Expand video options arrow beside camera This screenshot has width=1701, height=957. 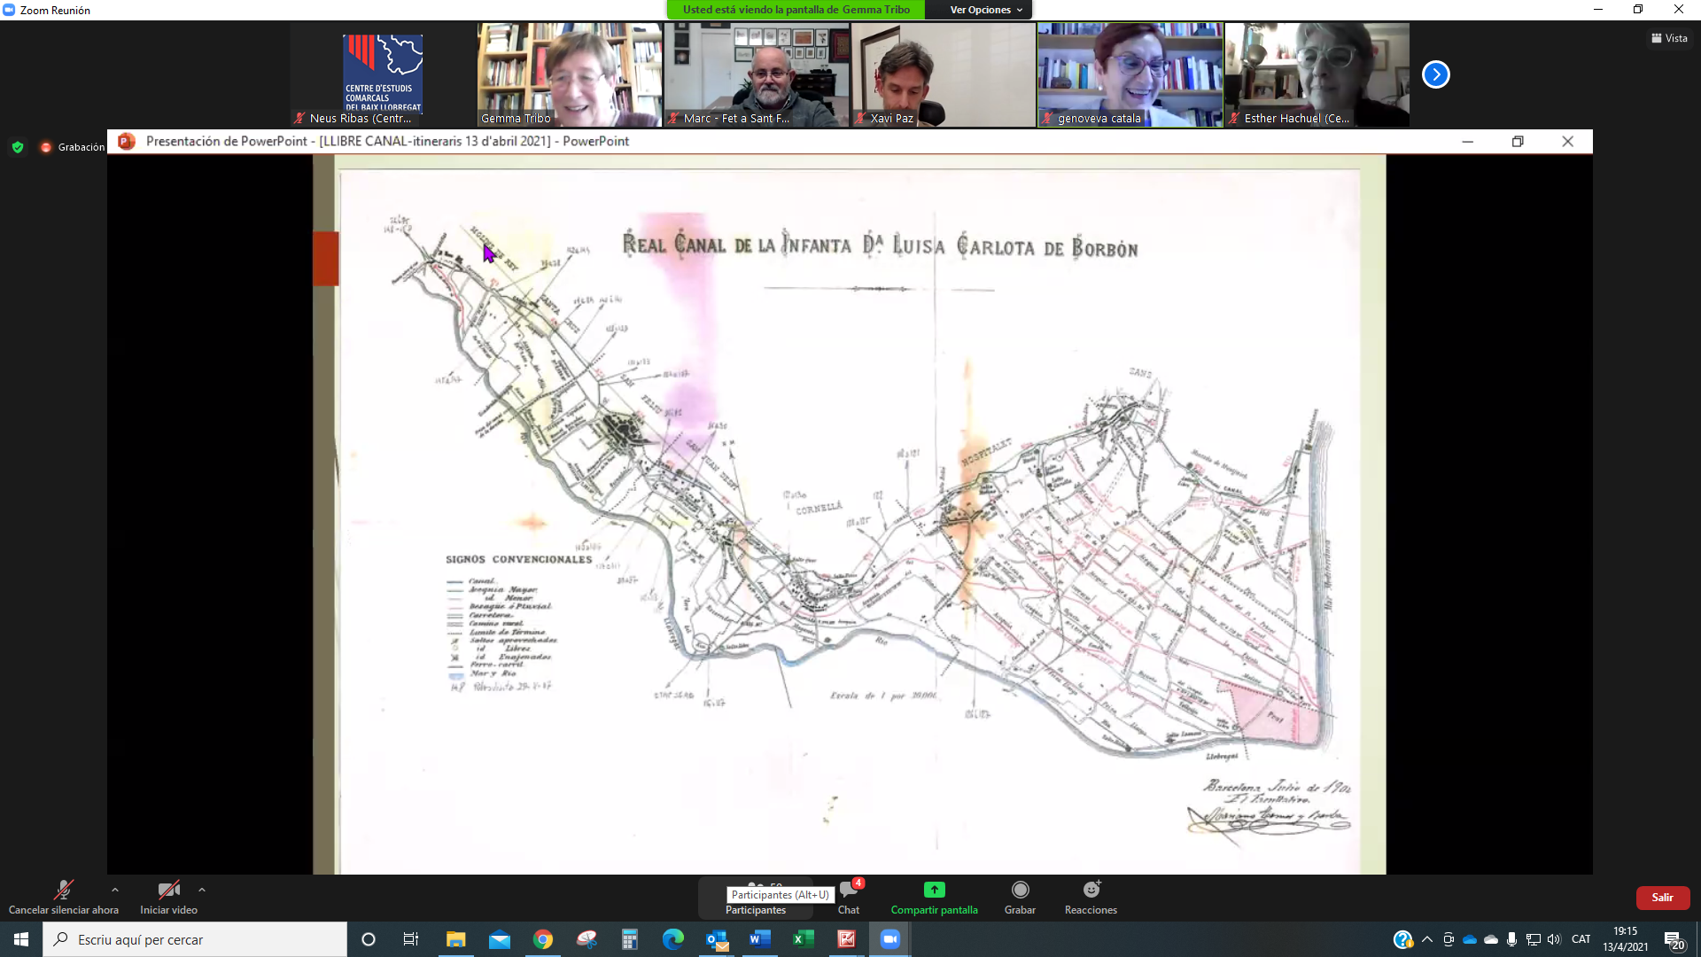(x=202, y=890)
